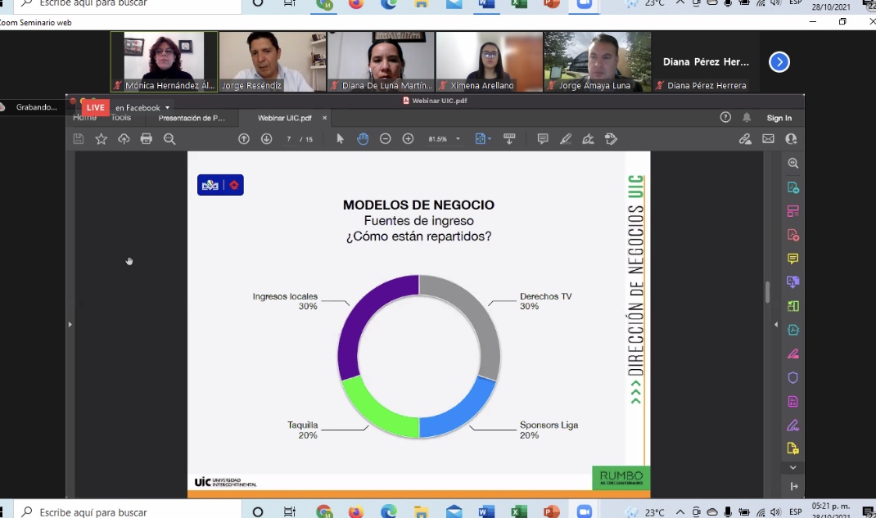Collapse the right pane using the small triangle
The image size is (876, 518).
(x=775, y=324)
